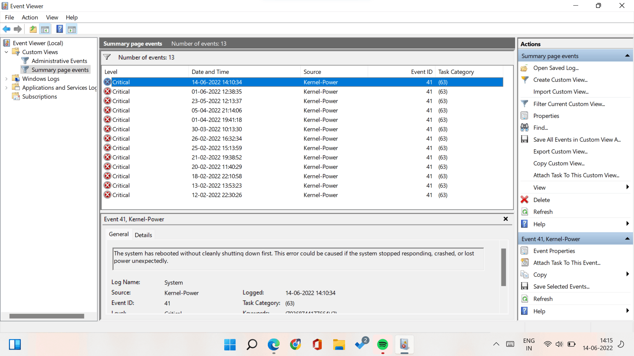Click Attach Task To This Custom View
This screenshot has width=634, height=356.
tap(576, 175)
